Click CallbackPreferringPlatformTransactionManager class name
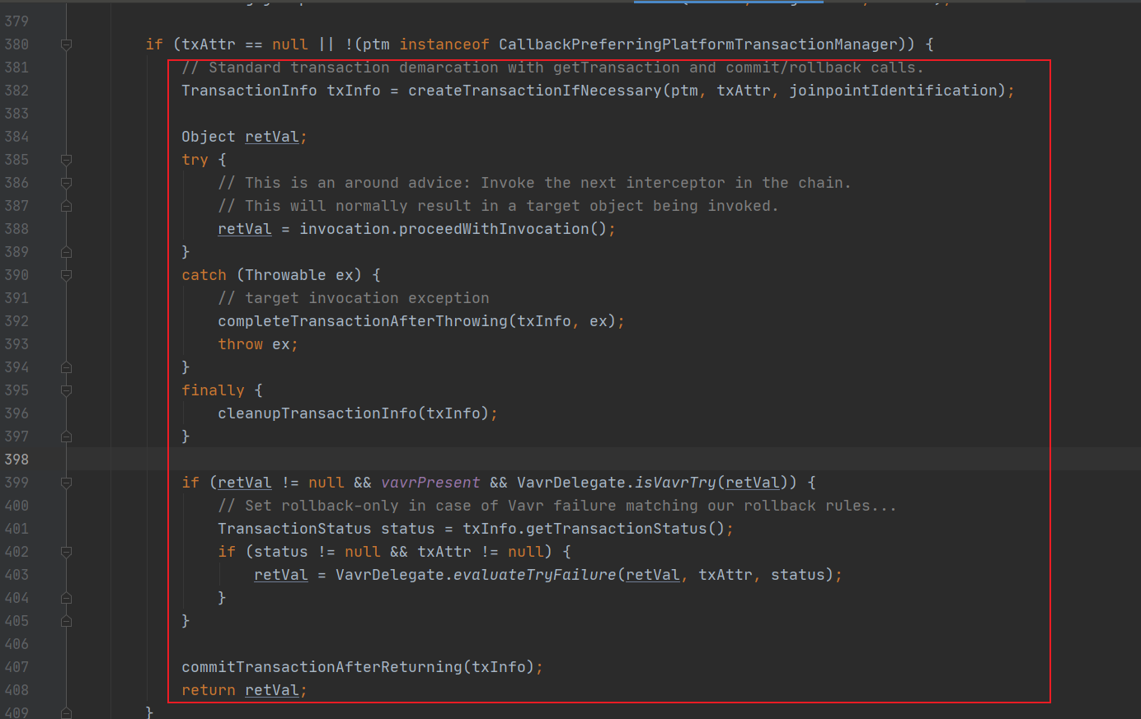 (x=698, y=44)
